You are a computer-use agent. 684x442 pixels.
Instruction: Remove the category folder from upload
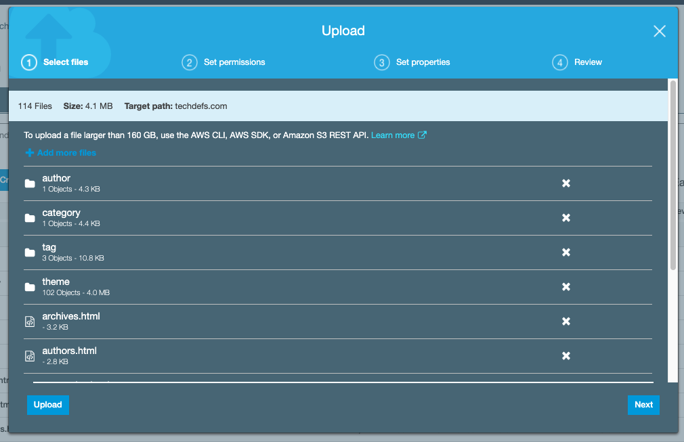[565, 218]
